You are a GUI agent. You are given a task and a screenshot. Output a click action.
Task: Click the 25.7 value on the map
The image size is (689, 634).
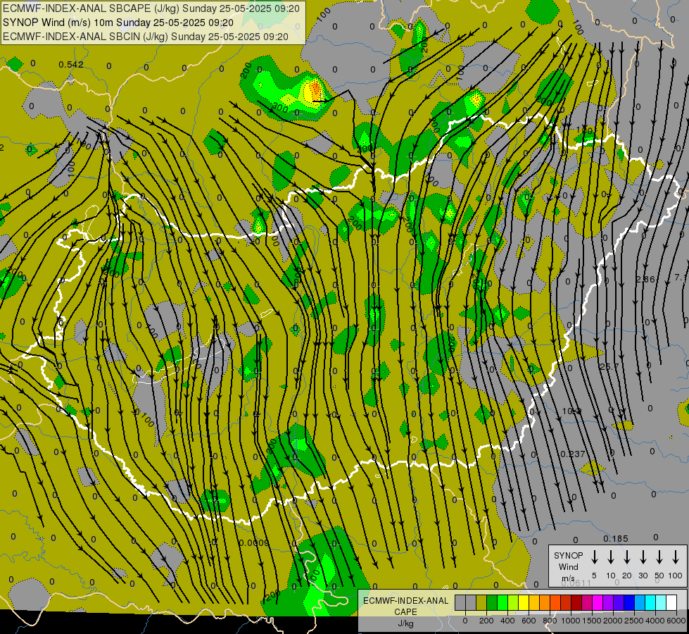pos(609,366)
